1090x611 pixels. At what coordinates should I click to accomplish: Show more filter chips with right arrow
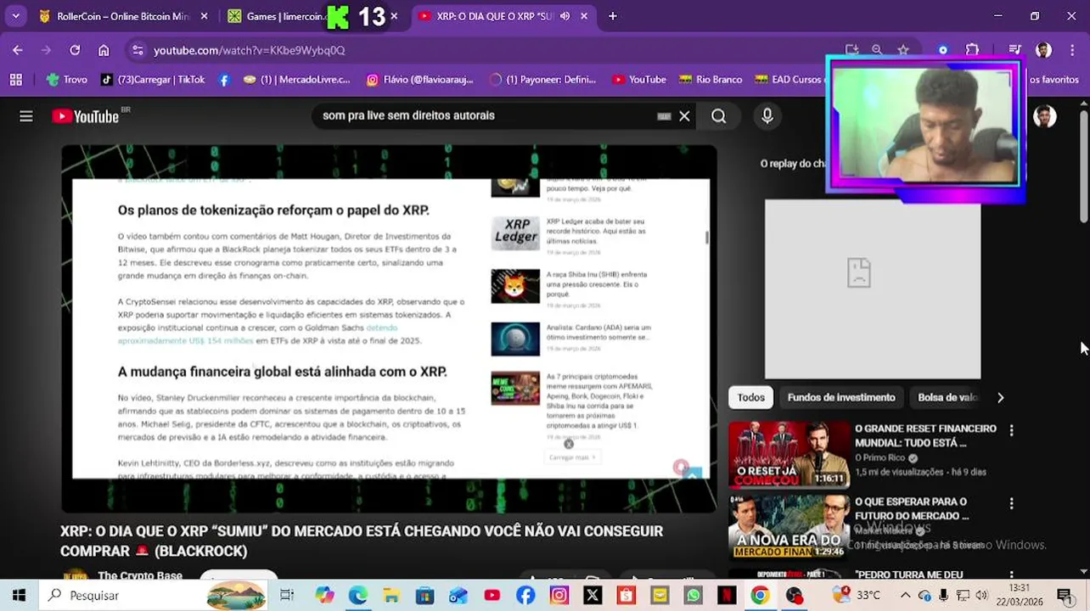pyautogui.click(x=1000, y=397)
